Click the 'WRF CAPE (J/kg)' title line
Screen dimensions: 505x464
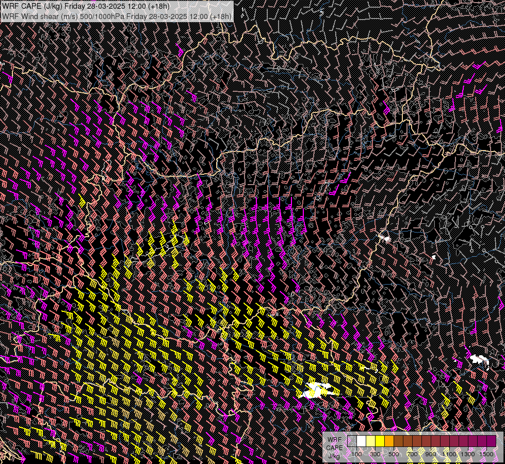pos(86,6)
